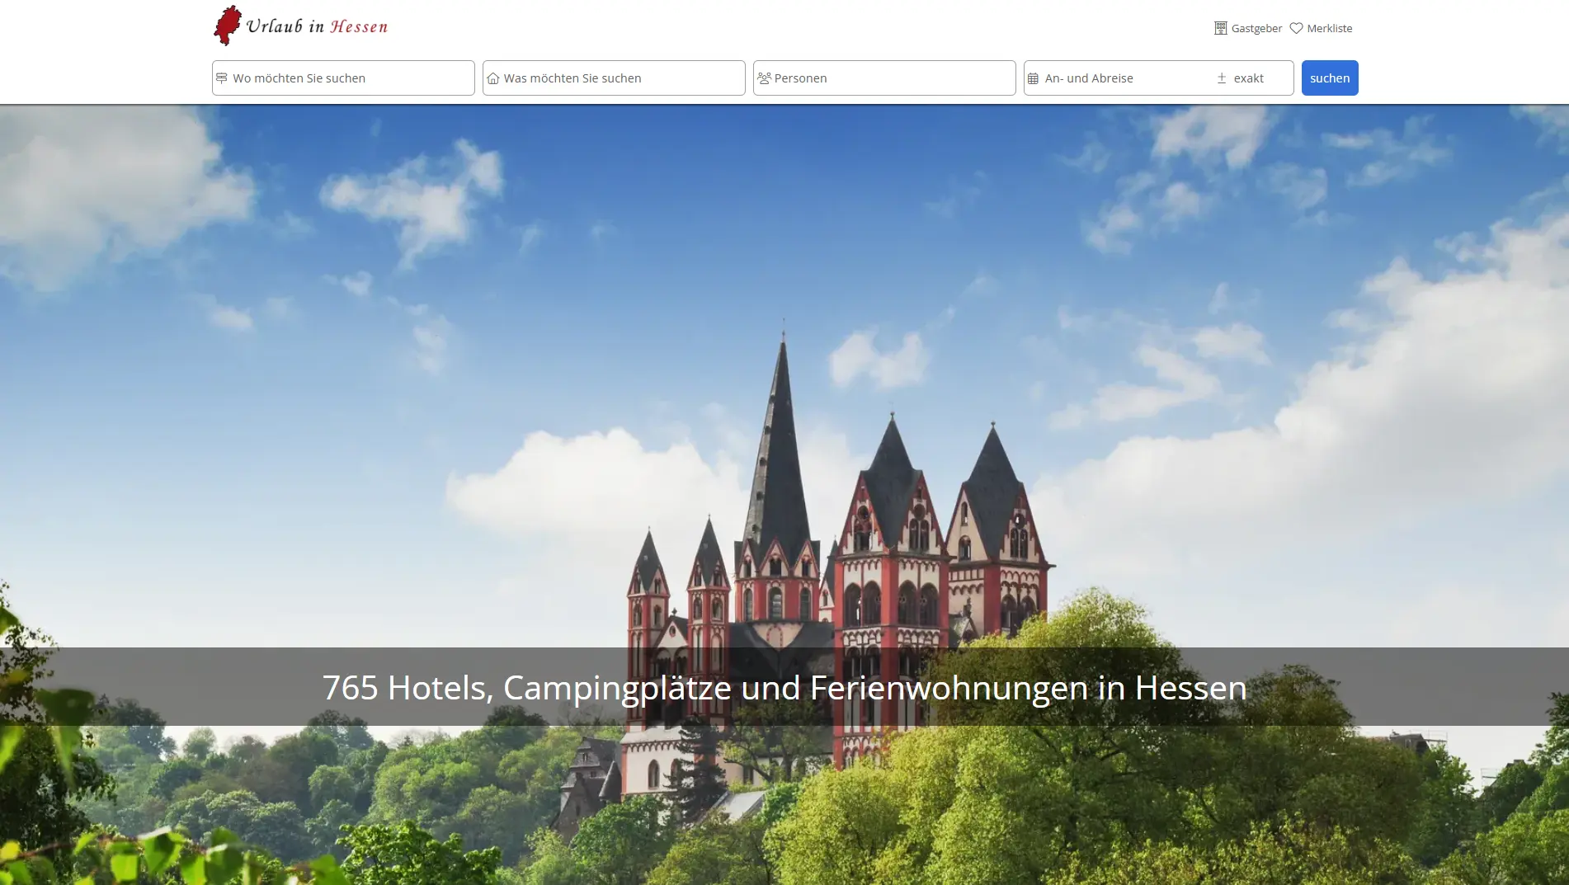Screen dimensions: 1569x885
Task: Click the signpost icon in the location search field
Action: tap(223, 78)
